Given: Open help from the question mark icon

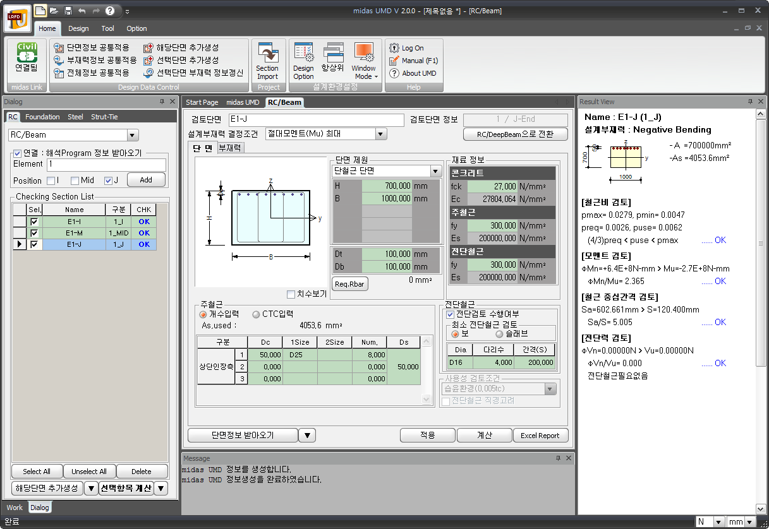Looking at the screenshot, I should pos(110,11).
